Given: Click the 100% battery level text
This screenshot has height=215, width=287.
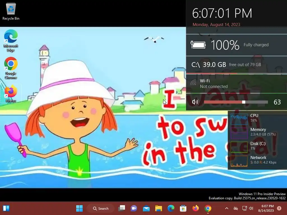Looking at the screenshot, I should 225,45.
